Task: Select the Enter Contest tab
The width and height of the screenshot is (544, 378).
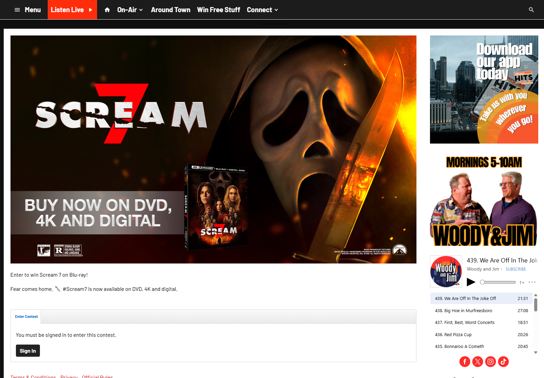Action: 26,317
